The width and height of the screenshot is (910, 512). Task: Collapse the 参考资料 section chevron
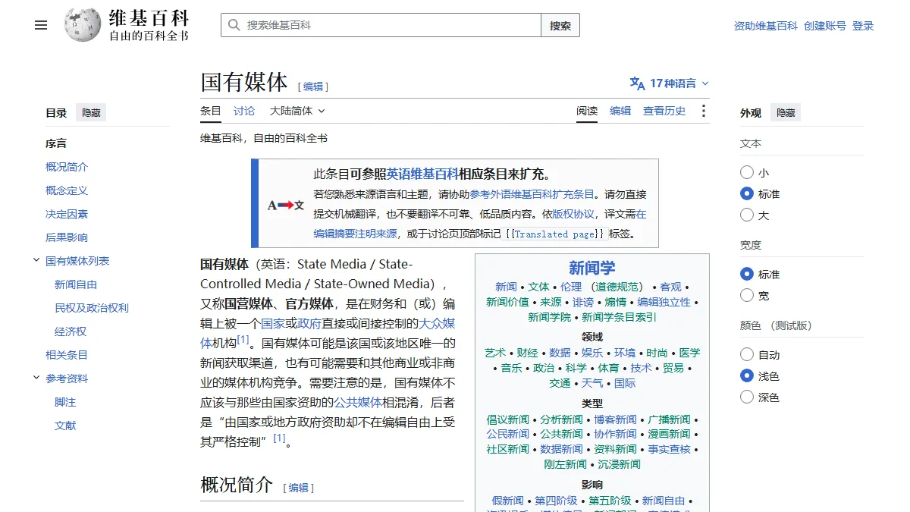tap(36, 378)
